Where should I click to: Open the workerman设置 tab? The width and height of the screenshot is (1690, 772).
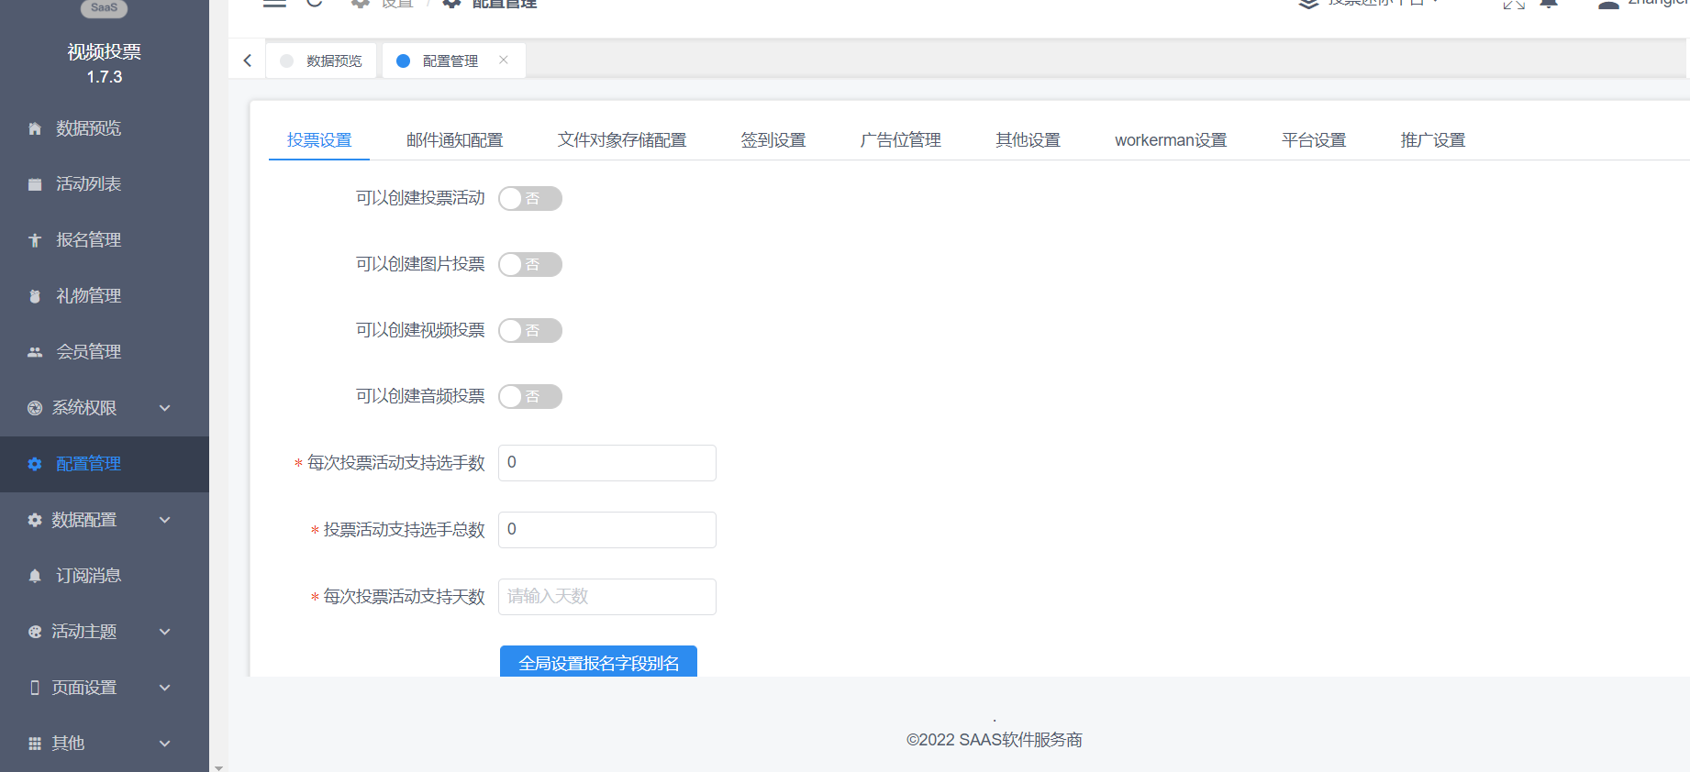pos(1171,140)
